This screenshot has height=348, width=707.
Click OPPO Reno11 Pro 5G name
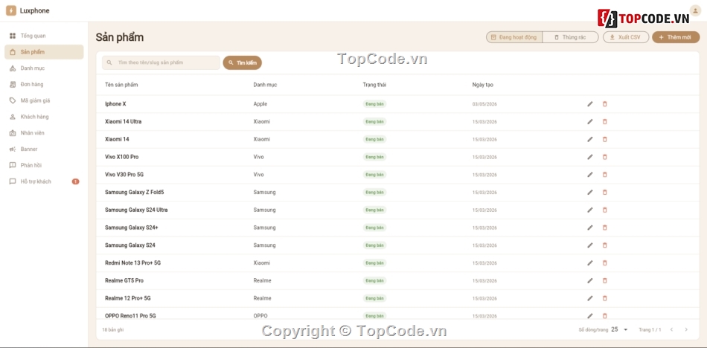130,315
